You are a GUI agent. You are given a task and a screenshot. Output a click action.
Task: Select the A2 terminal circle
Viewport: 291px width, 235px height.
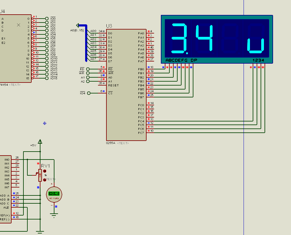tap(88, 81)
